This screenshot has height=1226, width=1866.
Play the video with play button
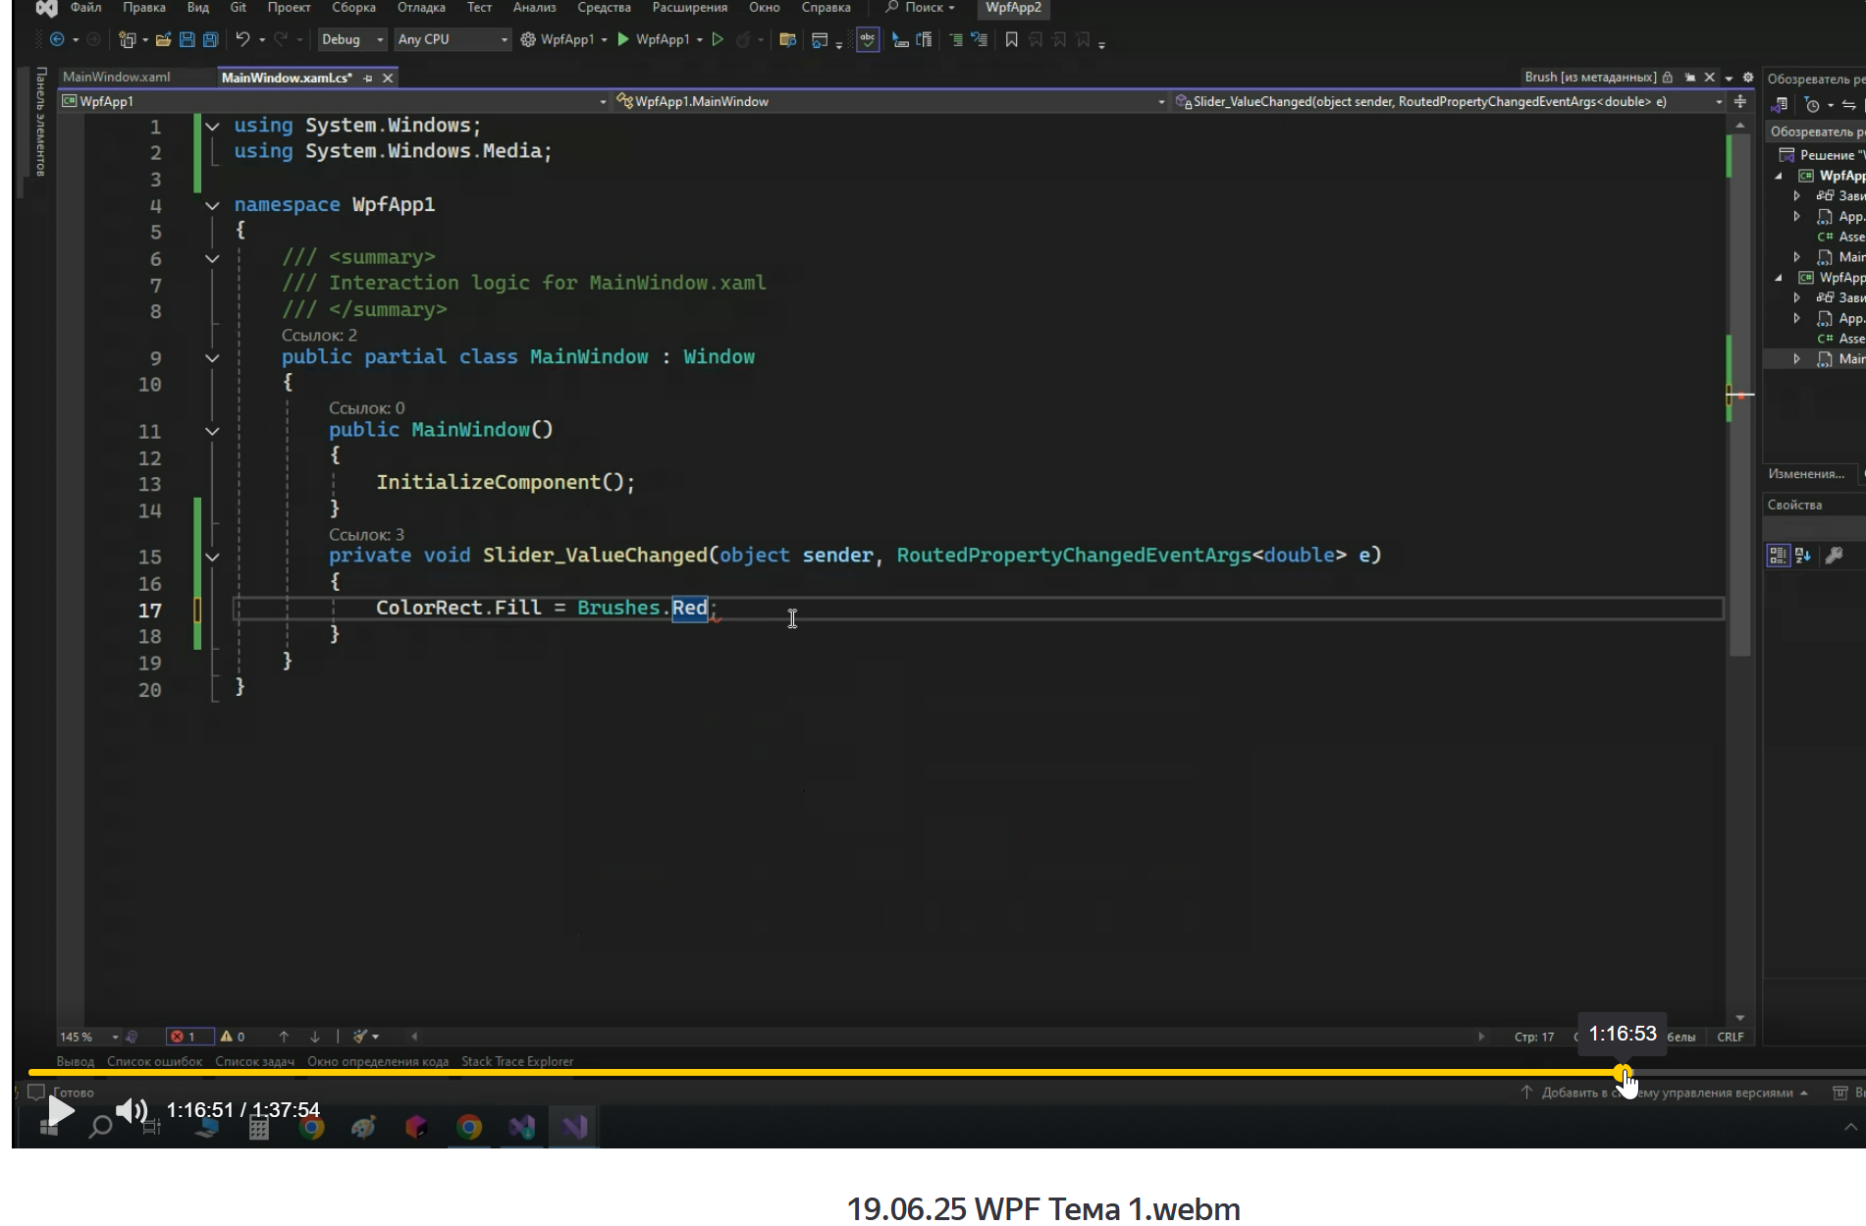tap(61, 1110)
